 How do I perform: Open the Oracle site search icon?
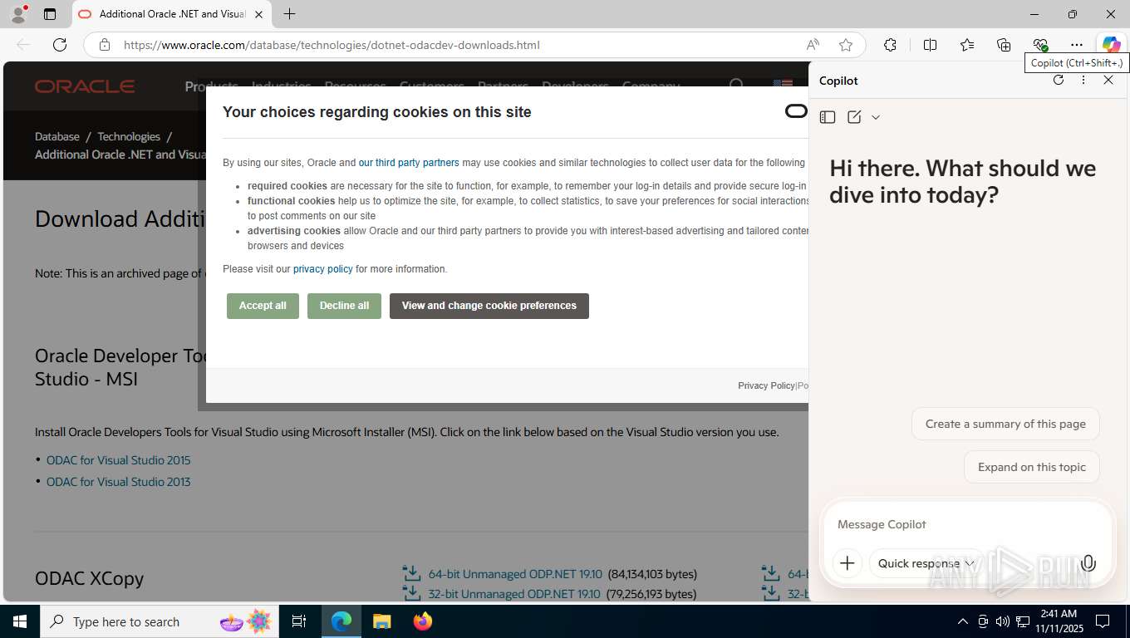(736, 86)
